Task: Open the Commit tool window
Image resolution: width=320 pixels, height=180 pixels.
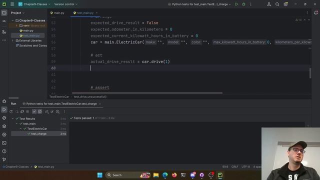Action: pyautogui.click(x=4, y=21)
